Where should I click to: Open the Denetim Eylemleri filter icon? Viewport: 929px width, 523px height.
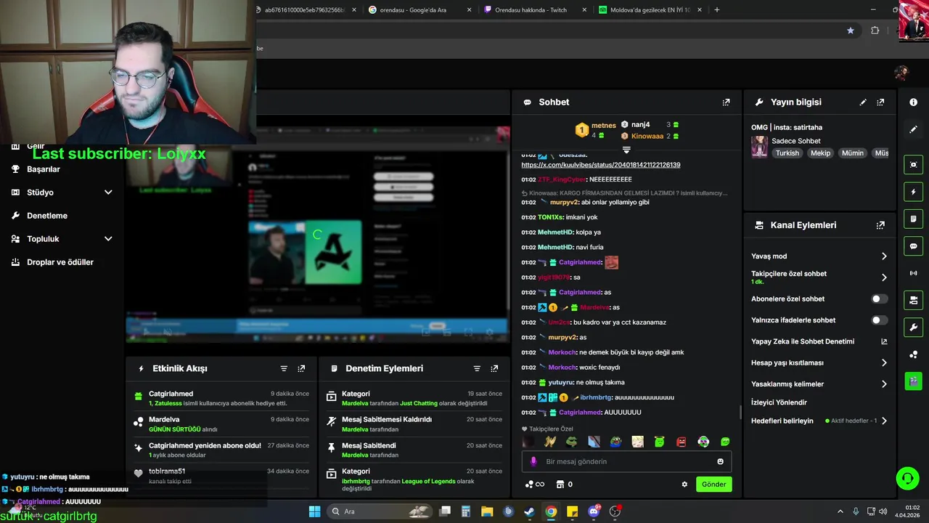[x=477, y=369]
